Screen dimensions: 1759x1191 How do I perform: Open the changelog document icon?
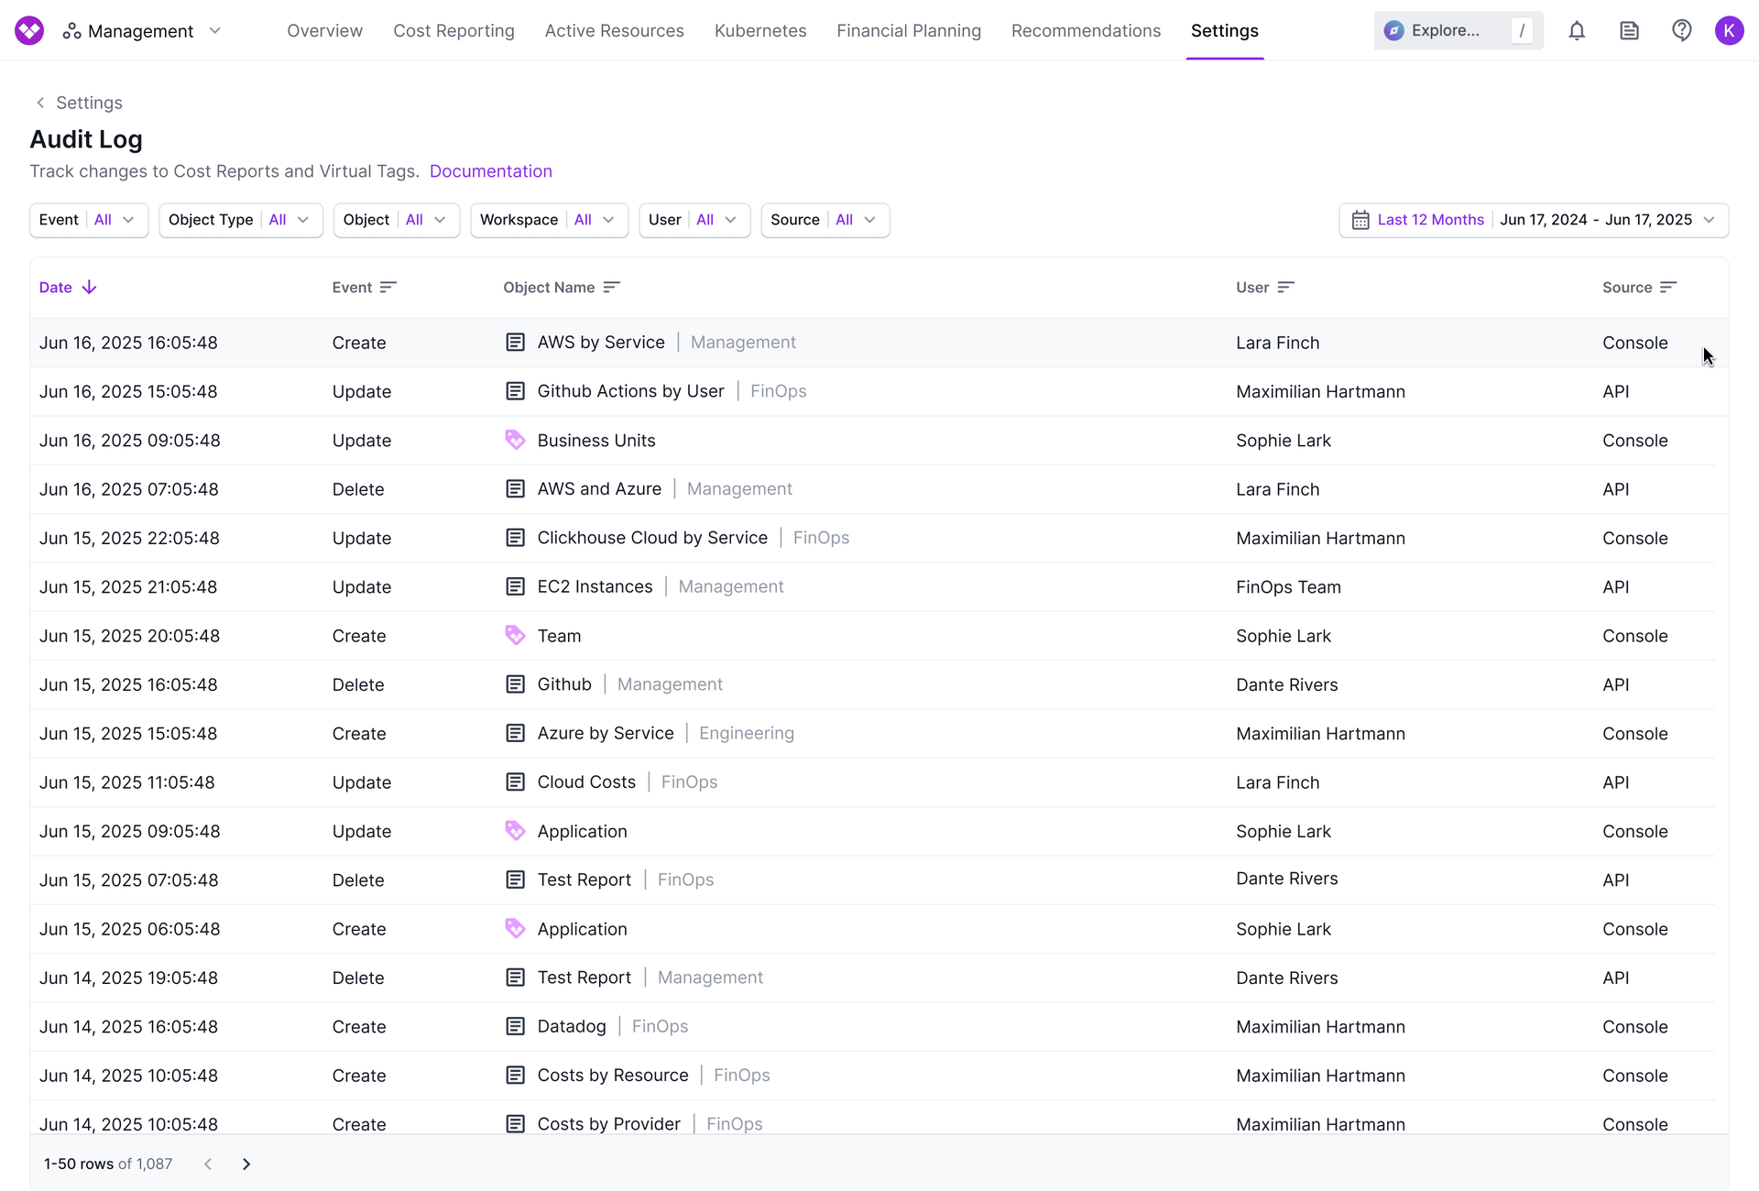click(1629, 31)
